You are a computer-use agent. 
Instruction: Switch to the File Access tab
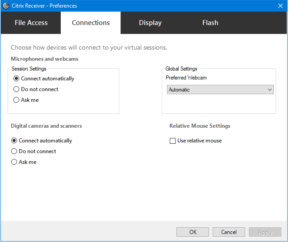tap(31, 23)
